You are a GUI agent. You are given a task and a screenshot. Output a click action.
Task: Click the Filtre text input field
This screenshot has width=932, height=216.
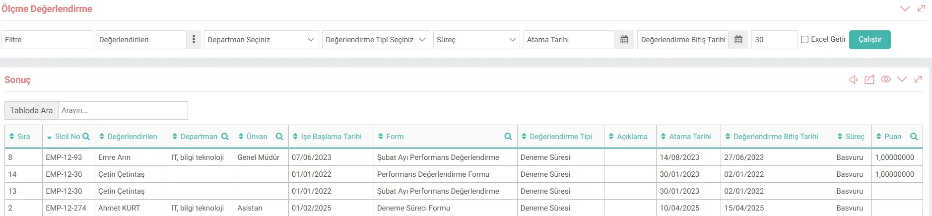pyautogui.click(x=47, y=40)
